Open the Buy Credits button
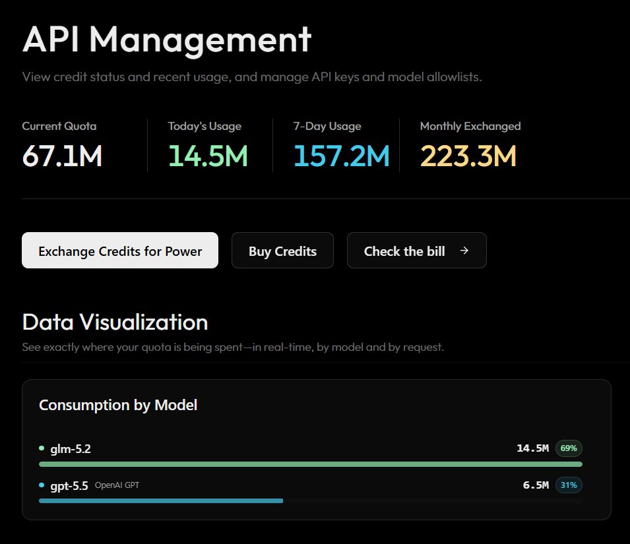This screenshot has height=544, width=630. point(282,250)
